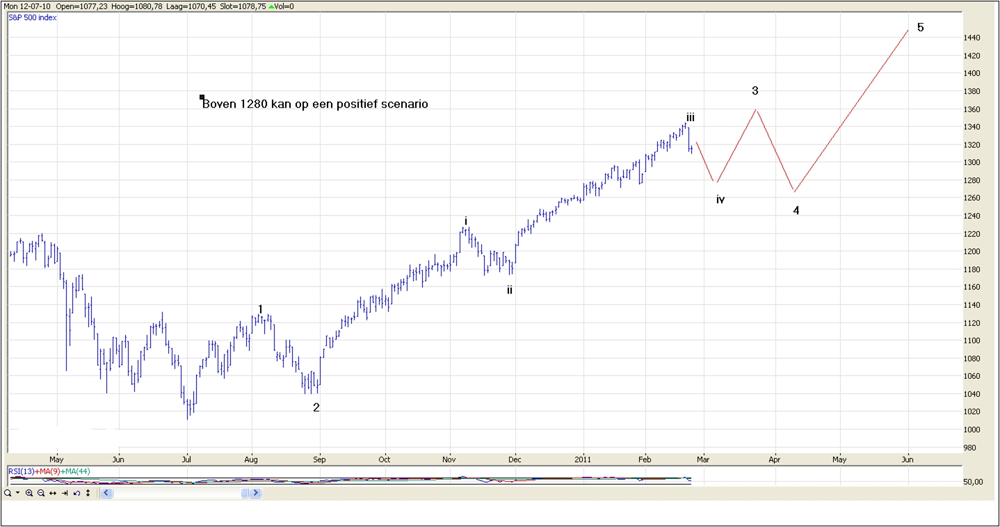Select the MA(9) indicator label
The image size is (1000, 527).
click(47, 471)
